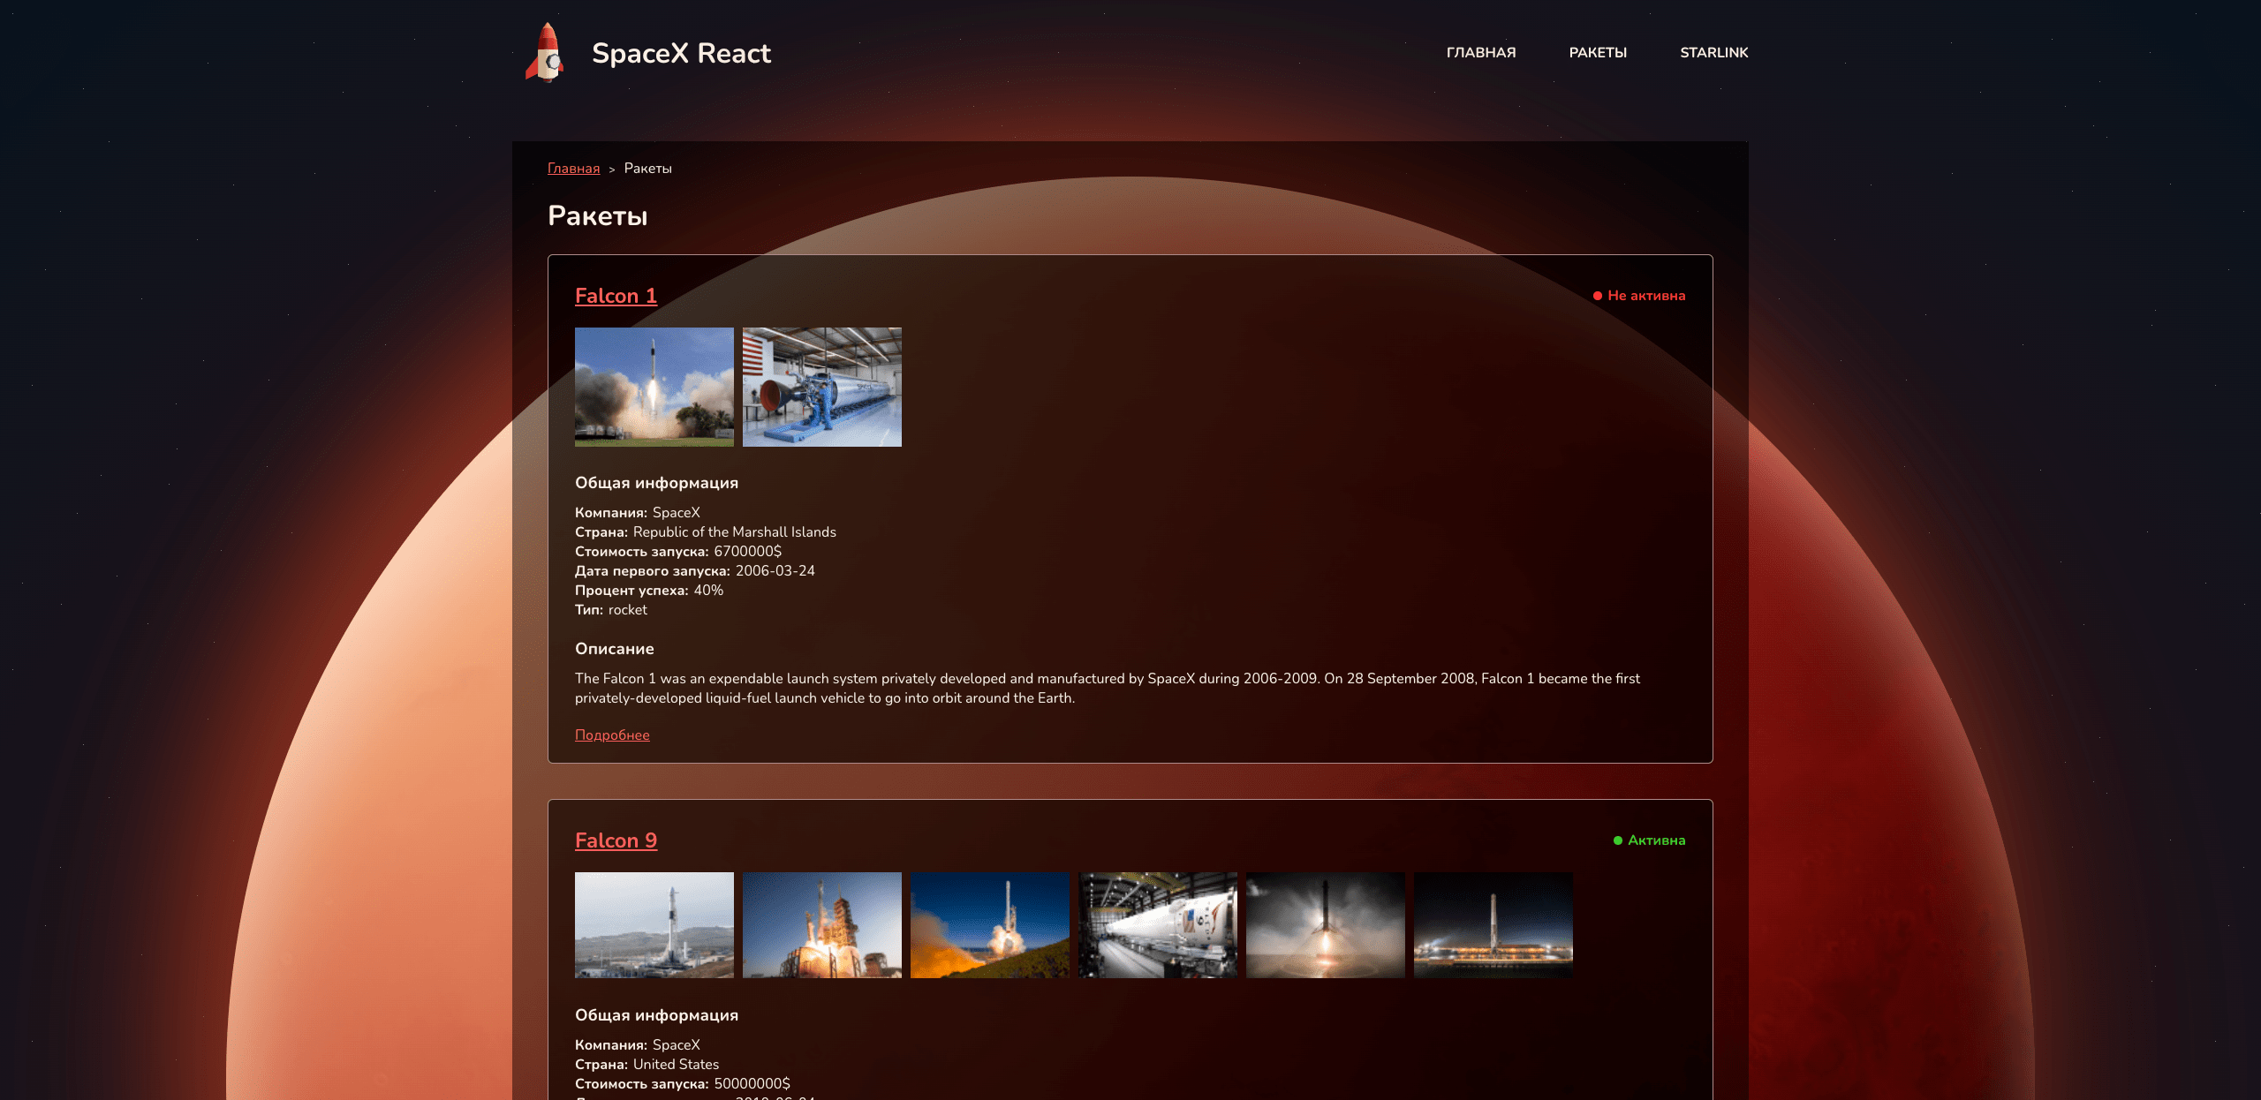The height and width of the screenshot is (1100, 2261).
Task: Click the Ракеты breadcrumb text
Action: pyautogui.click(x=647, y=169)
